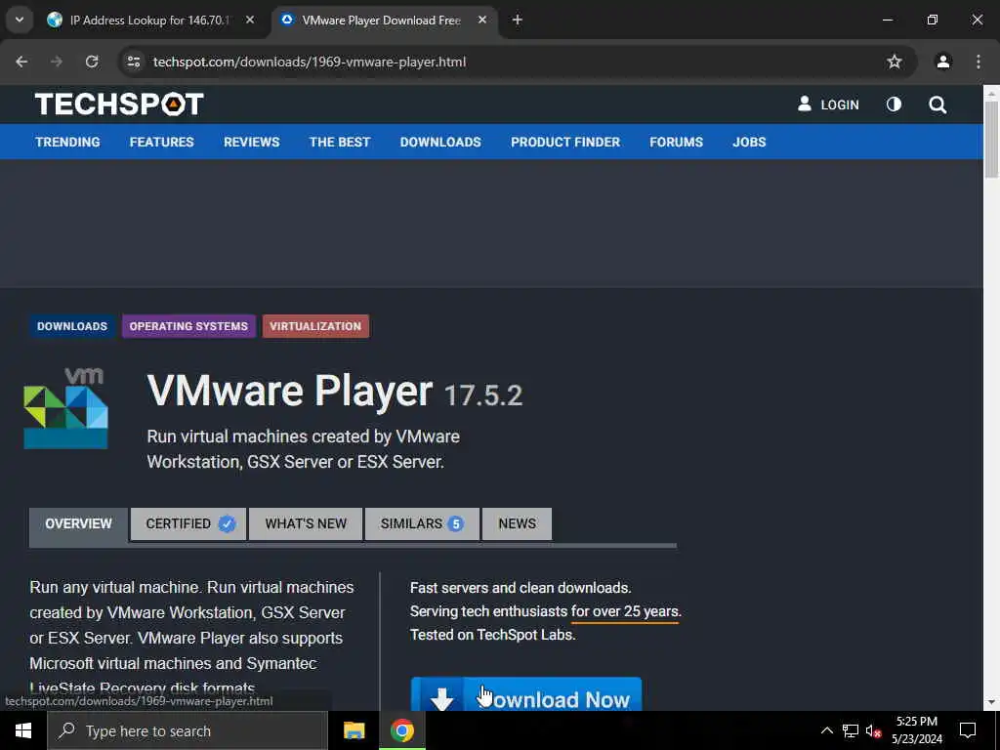This screenshot has width=1000, height=750.
Task: Click the DOWNLOADS category tag
Action: [72, 326]
